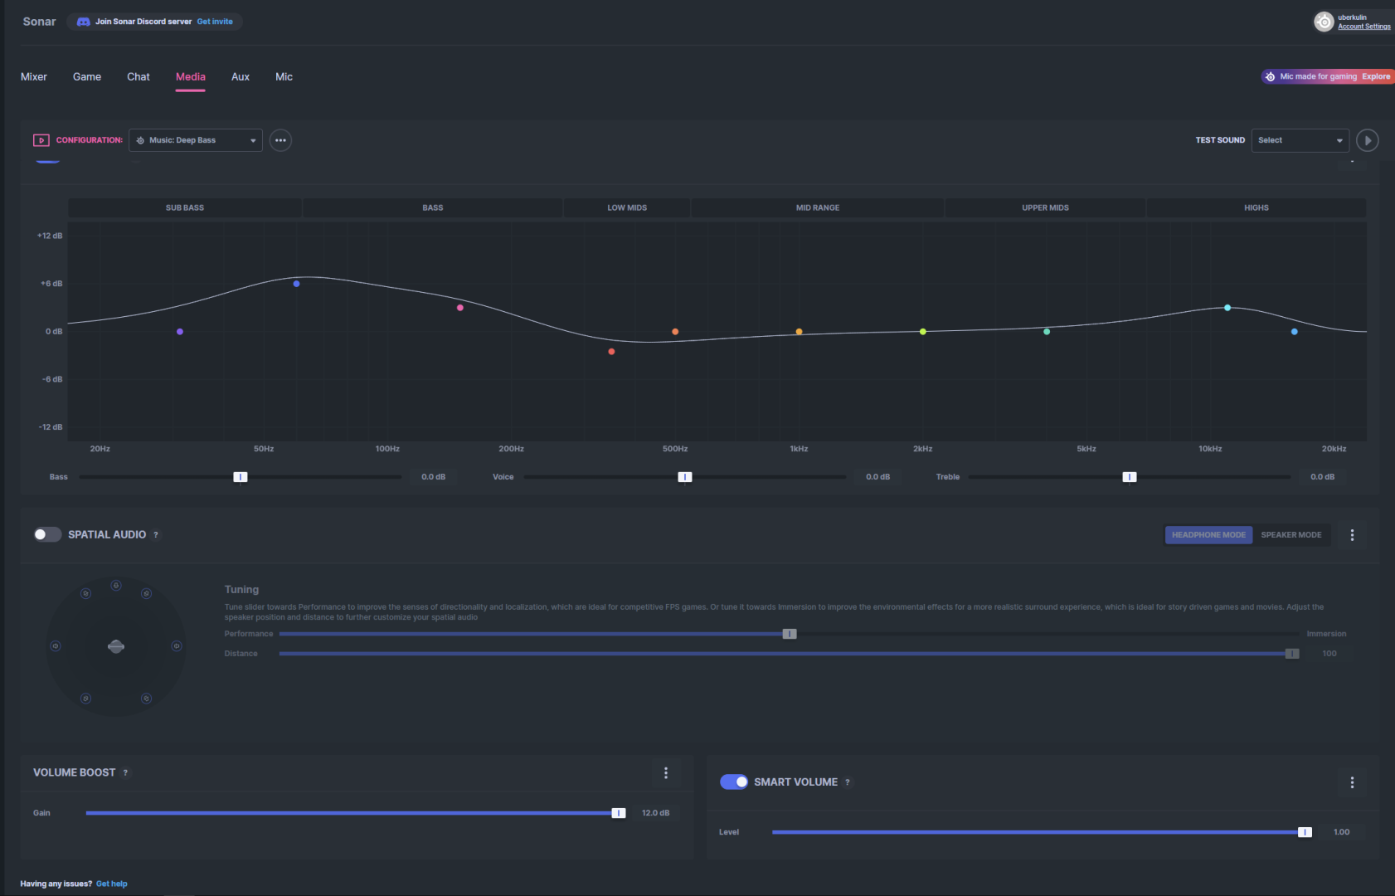This screenshot has width=1395, height=896.
Task: Go to the Mixer tab
Action: point(34,77)
